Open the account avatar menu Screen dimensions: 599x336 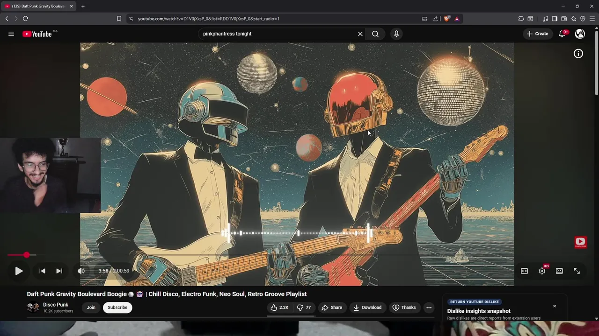(580, 34)
